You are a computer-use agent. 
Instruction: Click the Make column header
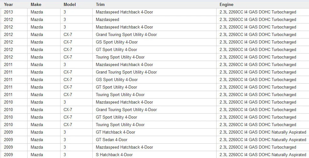click(x=44, y=4)
